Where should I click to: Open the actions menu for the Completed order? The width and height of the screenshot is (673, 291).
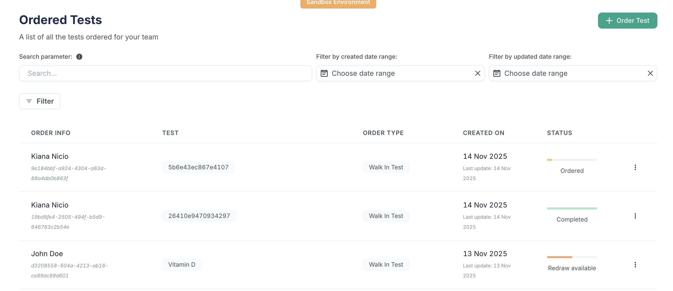coord(635,216)
